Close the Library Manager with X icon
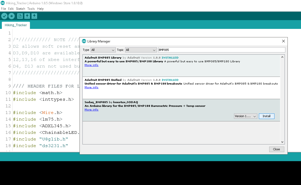Image resolution: width=301 pixels, height=185 pixels. 283,41
